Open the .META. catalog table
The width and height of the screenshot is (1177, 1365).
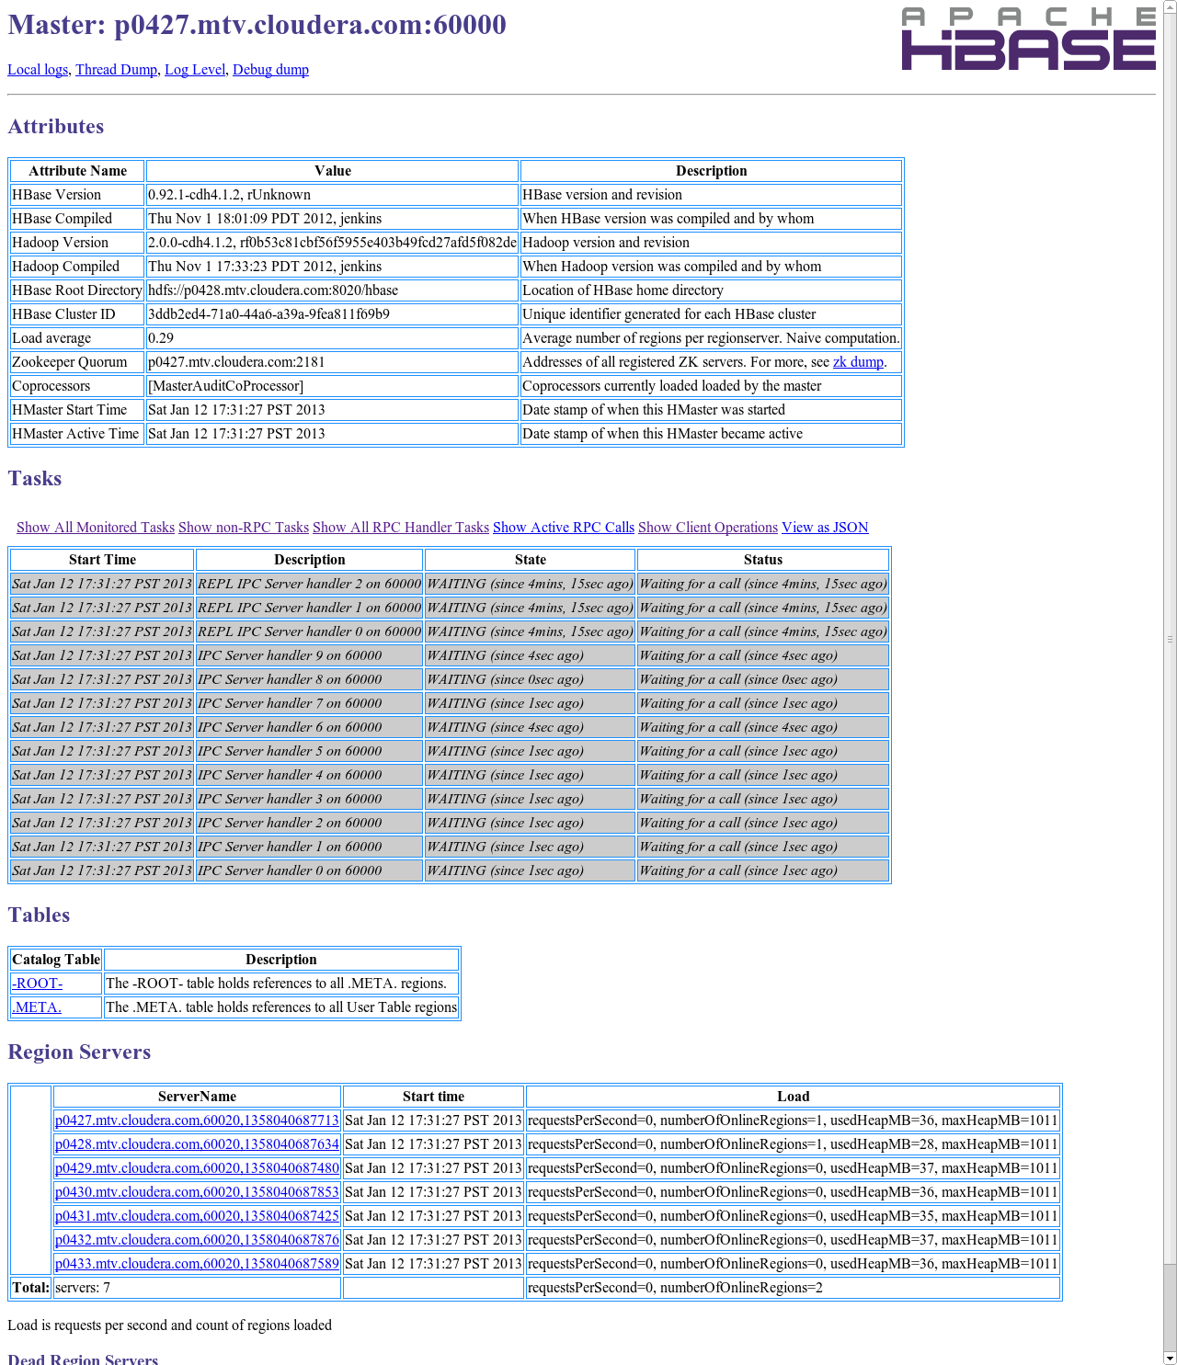point(36,1007)
